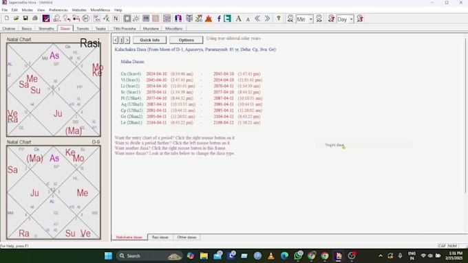Click the Facebook toolbar icon
468x263 pixels.
219,19
